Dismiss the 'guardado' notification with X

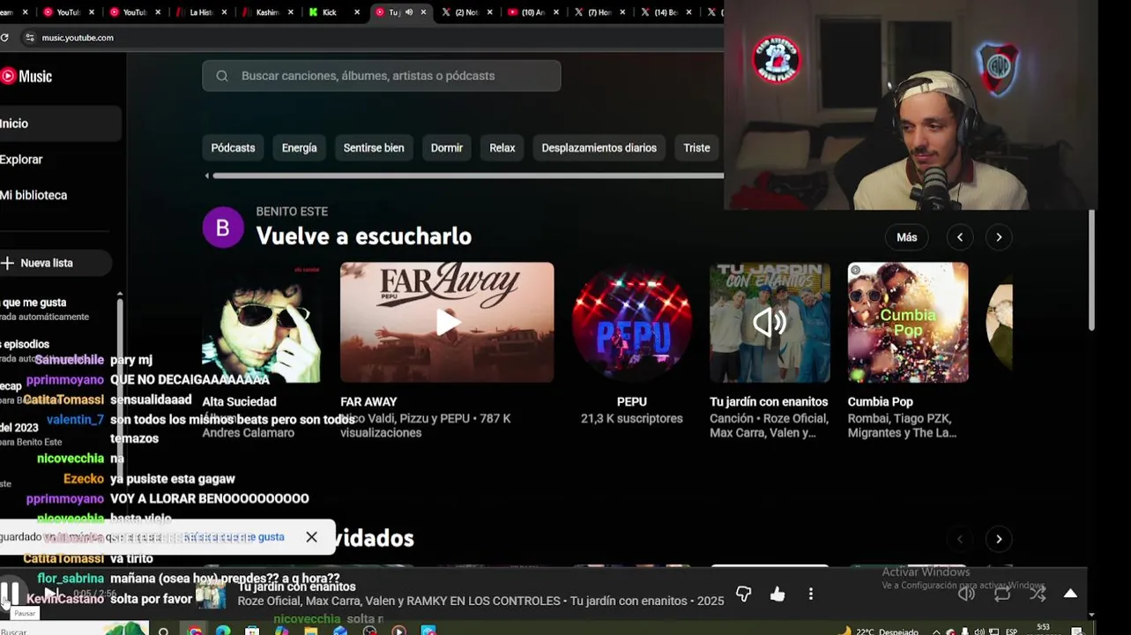point(311,536)
